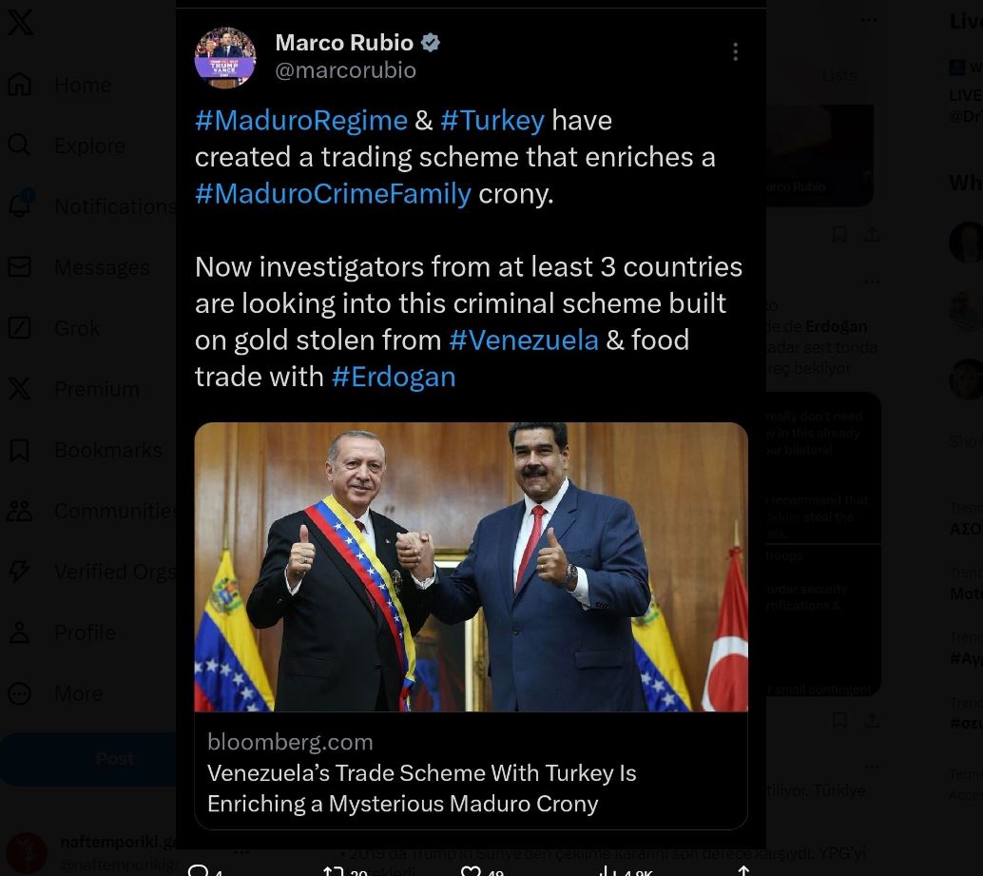Open the X logo home icon

20,23
